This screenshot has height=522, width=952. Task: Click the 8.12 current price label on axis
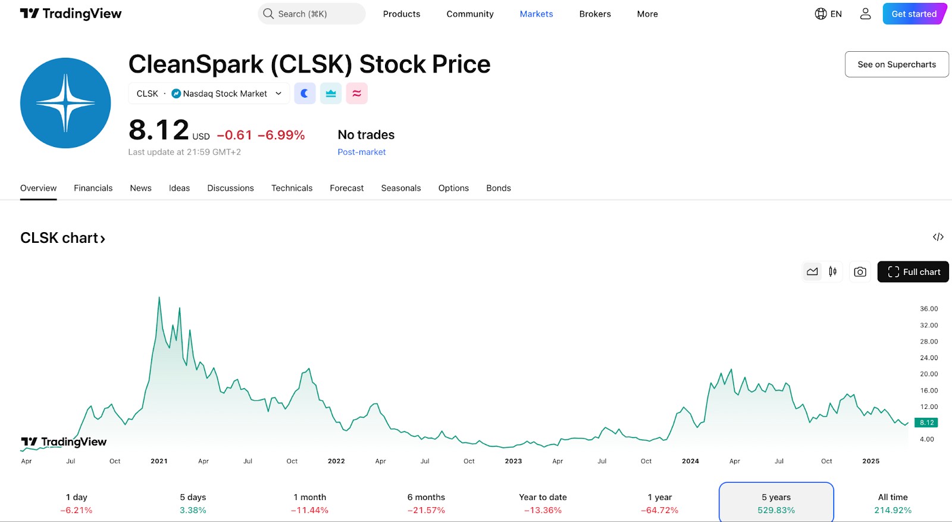[926, 423]
